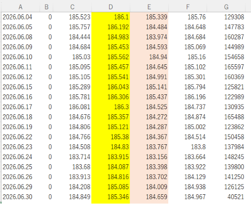The height and width of the screenshot is (204, 251).
Task: Click pink cell with 183.974
Action: point(149,37)
